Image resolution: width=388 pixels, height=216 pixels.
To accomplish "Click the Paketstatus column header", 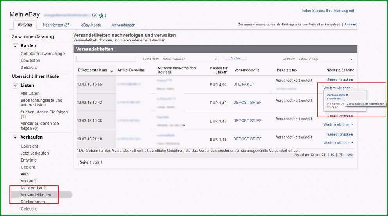I will point(287,70).
